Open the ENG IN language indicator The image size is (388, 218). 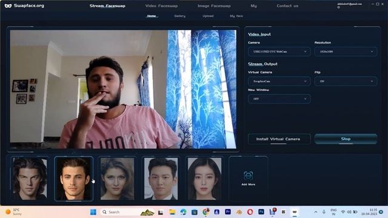(x=333, y=212)
